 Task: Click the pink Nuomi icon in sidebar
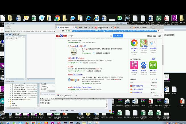(134, 65)
